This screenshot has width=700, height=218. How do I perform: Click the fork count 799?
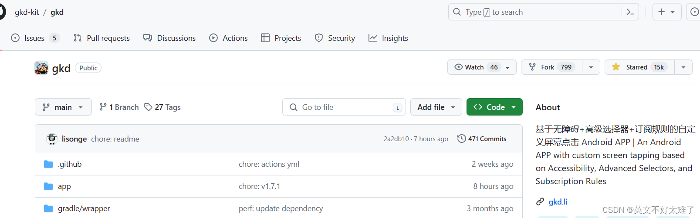tap(566, 67)
